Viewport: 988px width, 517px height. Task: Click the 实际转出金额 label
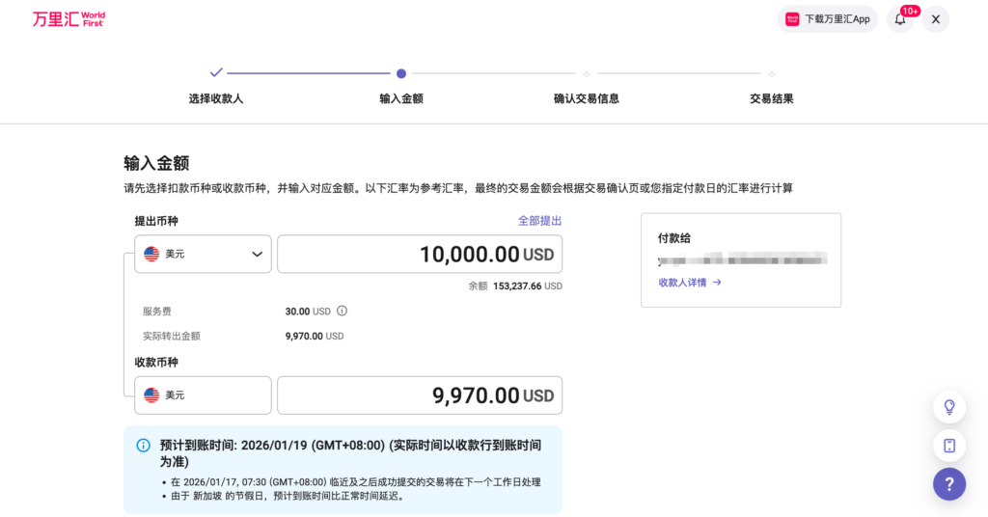pyautogui.click(x=172, y=336)
